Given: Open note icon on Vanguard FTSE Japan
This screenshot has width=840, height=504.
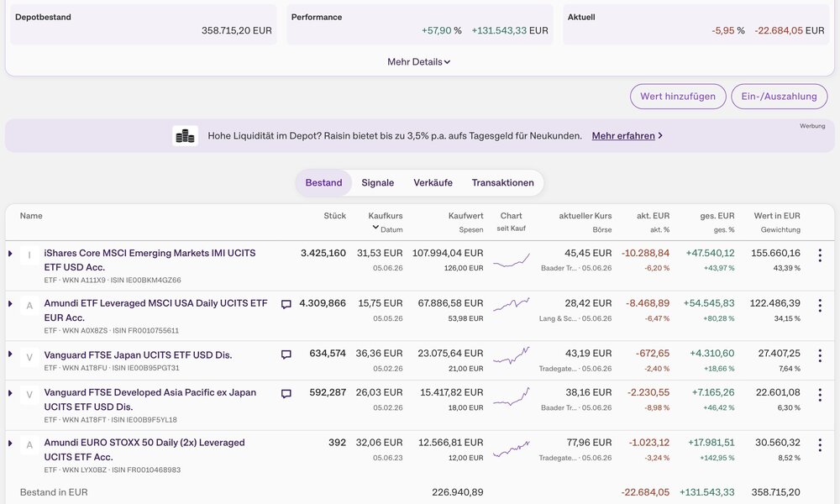Looking at the screenshot, I should click(286, 354).
